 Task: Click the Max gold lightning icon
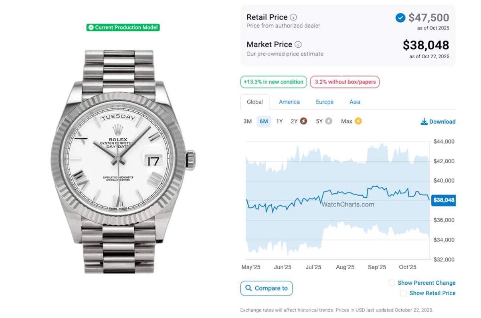pyautogui.click(x=358, y=121)
